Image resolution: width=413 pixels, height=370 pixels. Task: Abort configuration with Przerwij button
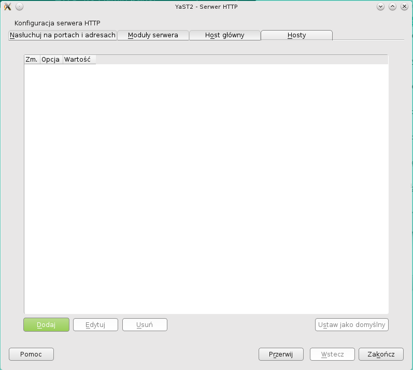pos(281,354)
